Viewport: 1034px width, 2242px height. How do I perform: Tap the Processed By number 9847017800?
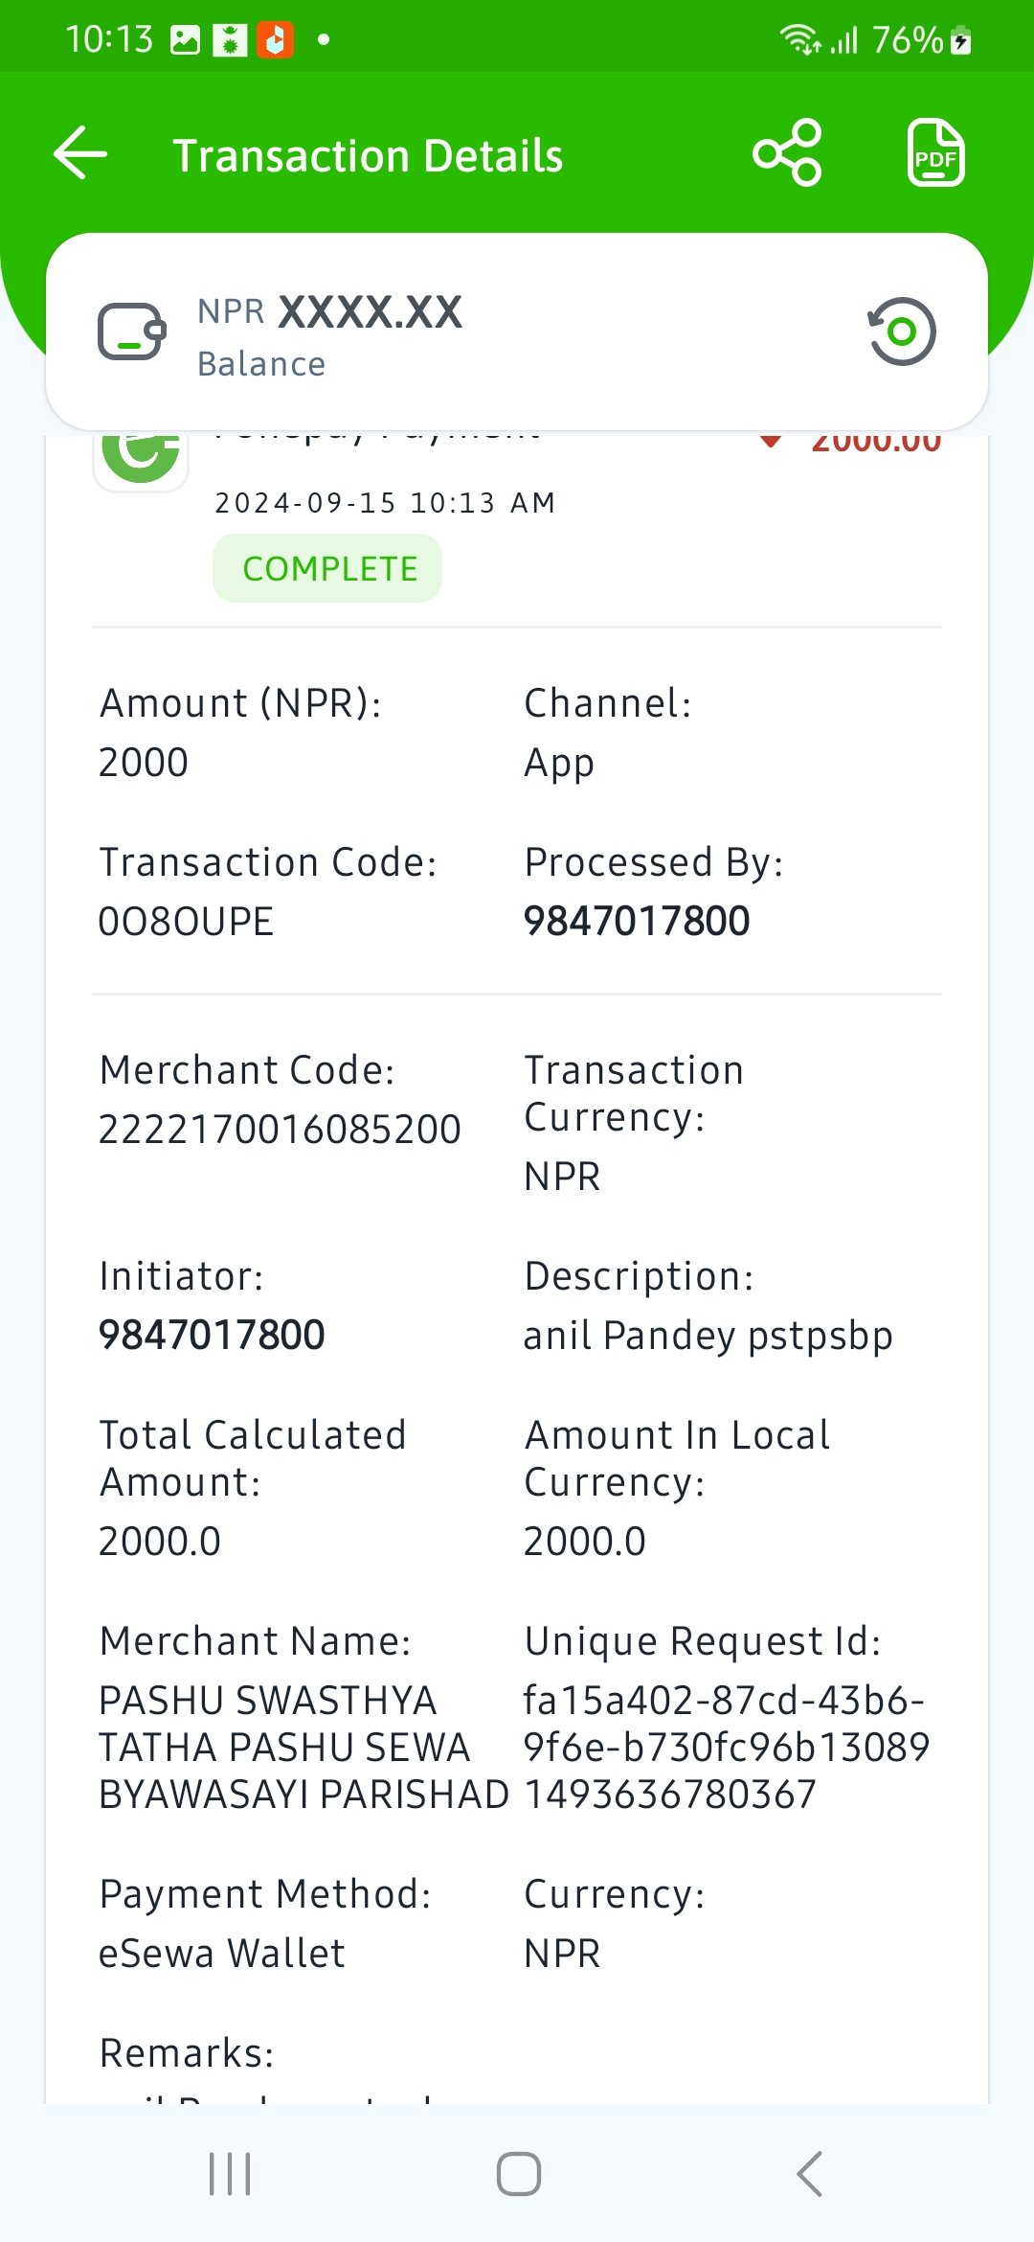637,922
